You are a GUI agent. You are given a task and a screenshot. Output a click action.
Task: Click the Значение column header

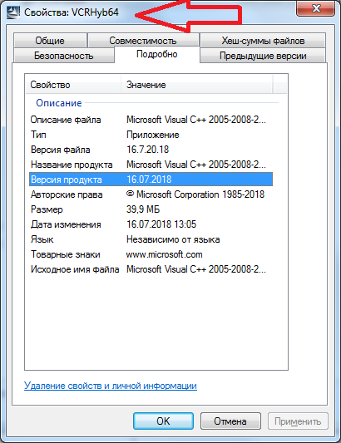pyautogui.click(x=197, y=85)
